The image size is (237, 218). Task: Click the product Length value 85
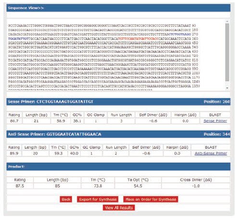57,186
